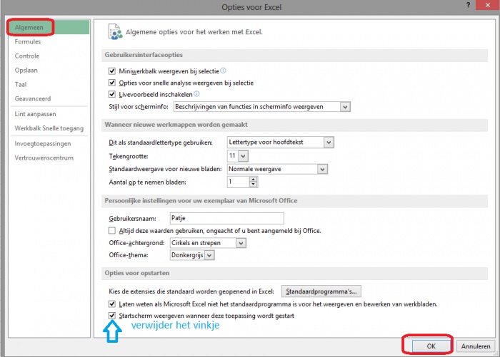The width and height of the screenshot is (500, 357).
Task: Open Lint aanpassen category
Action: [x=49, y=114]
